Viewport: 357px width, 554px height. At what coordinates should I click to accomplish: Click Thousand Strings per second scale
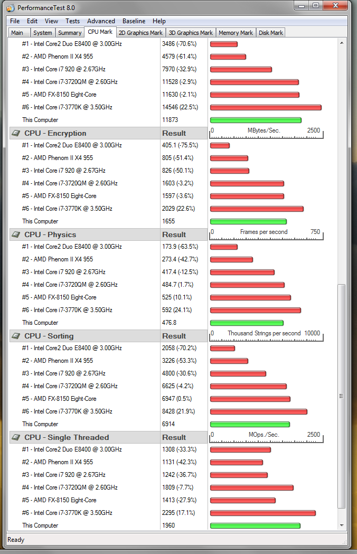tap(266, 336)
